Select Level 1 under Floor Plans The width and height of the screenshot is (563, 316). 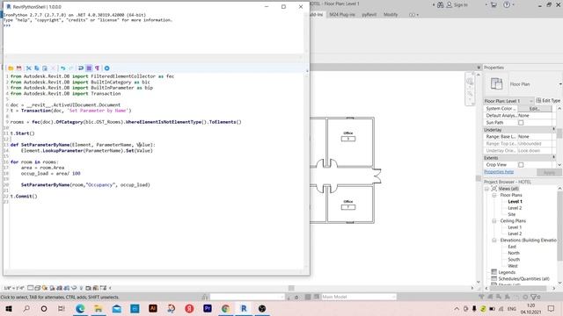[515, 202]
